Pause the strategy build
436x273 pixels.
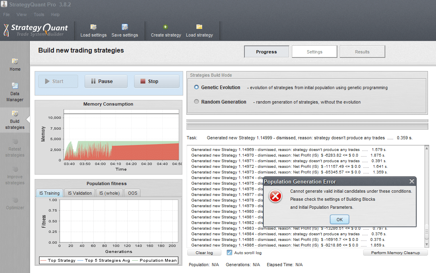coord(106,81)
